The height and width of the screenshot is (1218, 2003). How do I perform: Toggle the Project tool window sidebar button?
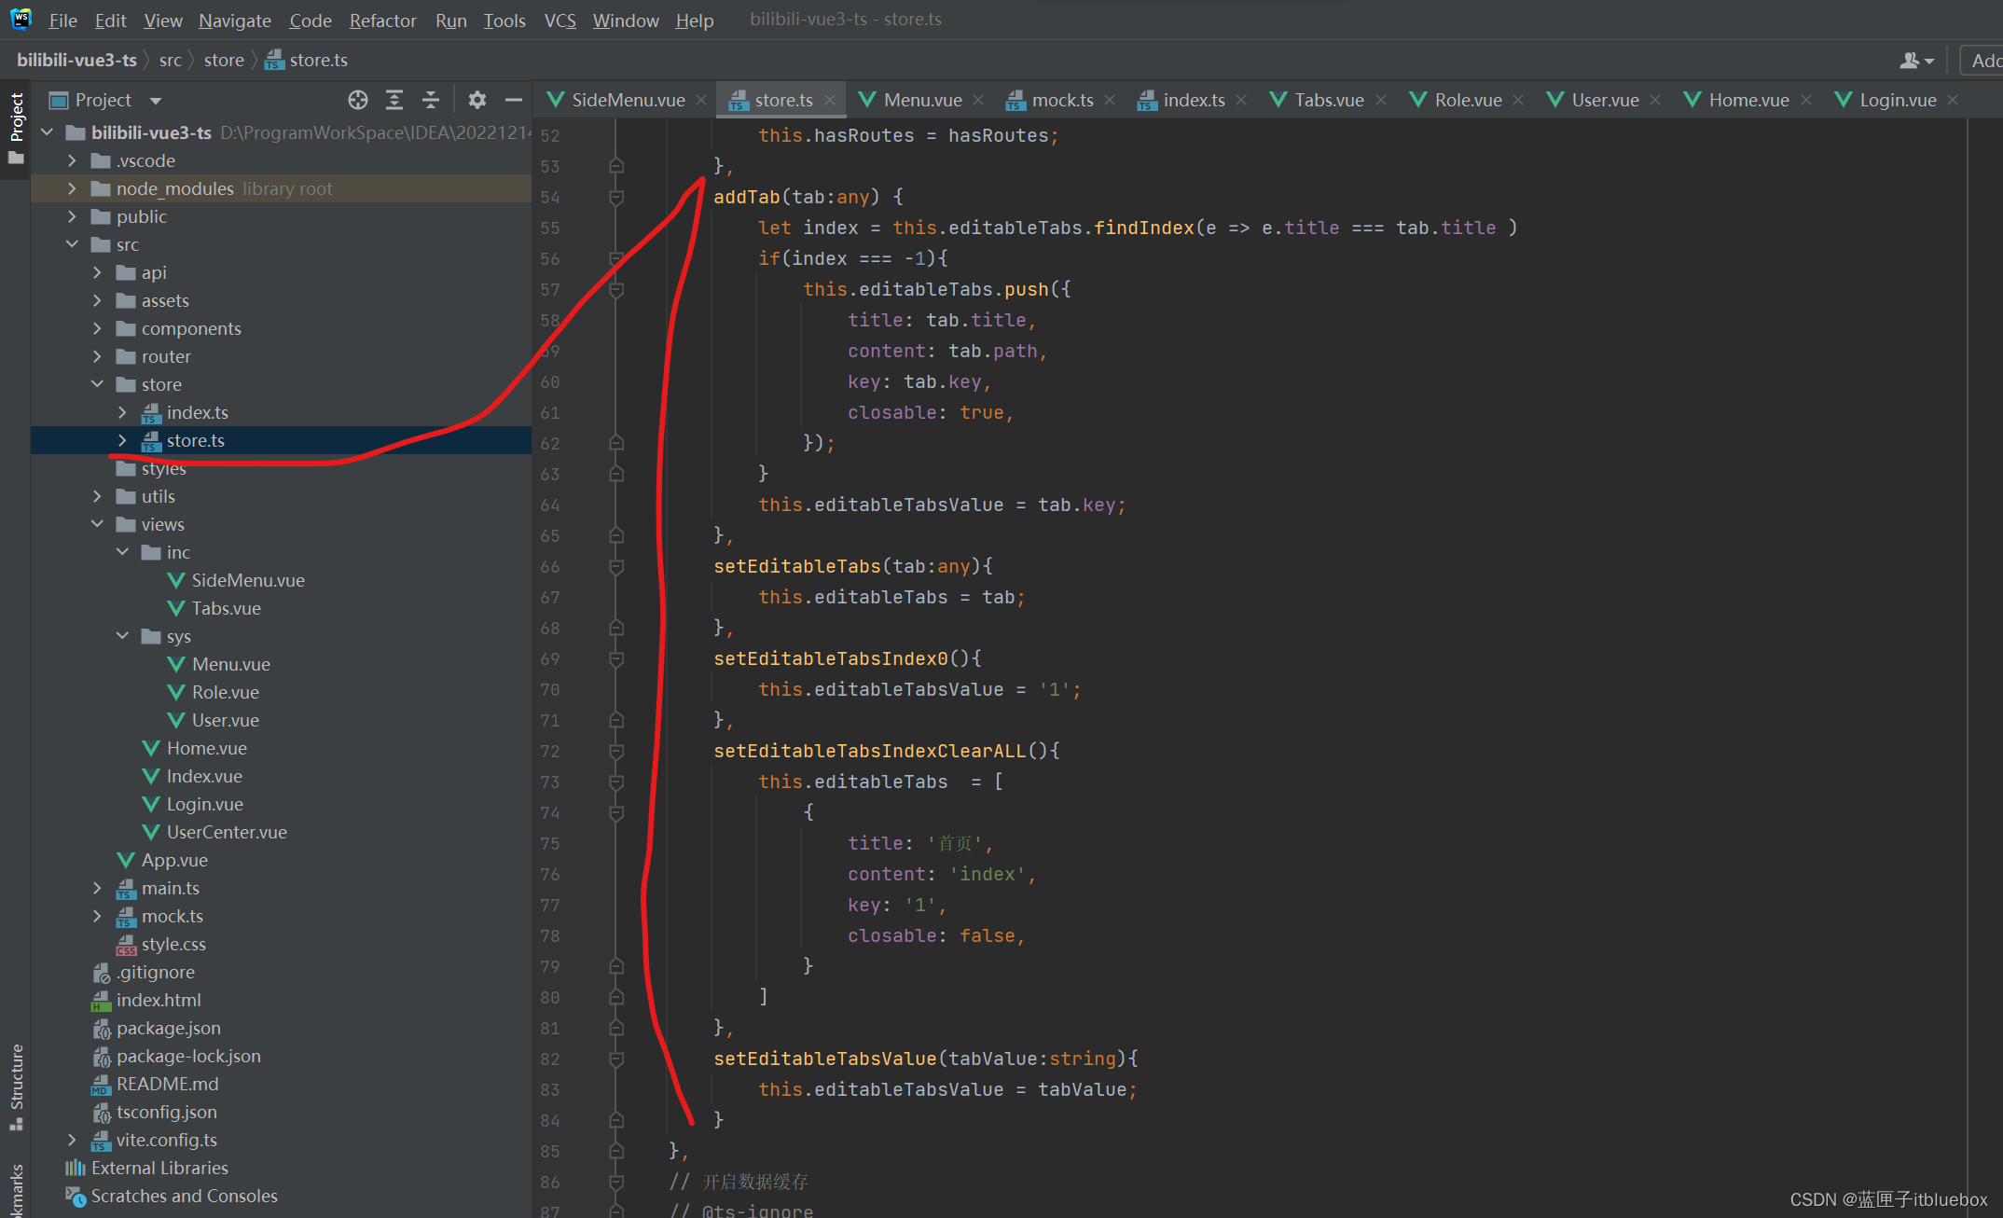[16, 128]
